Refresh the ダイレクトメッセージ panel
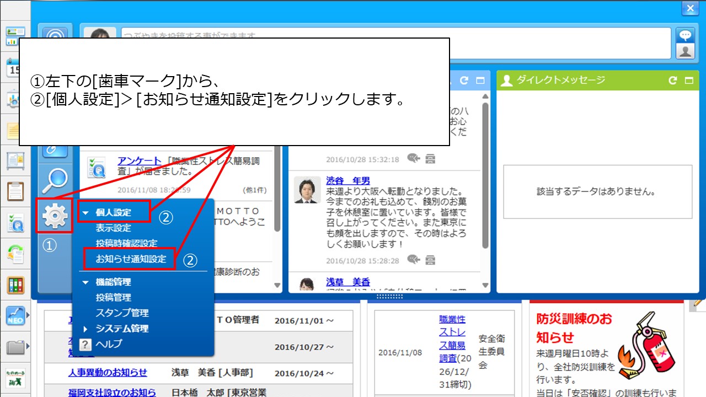Viewport: 706px width, 397px height. [672, 81]
